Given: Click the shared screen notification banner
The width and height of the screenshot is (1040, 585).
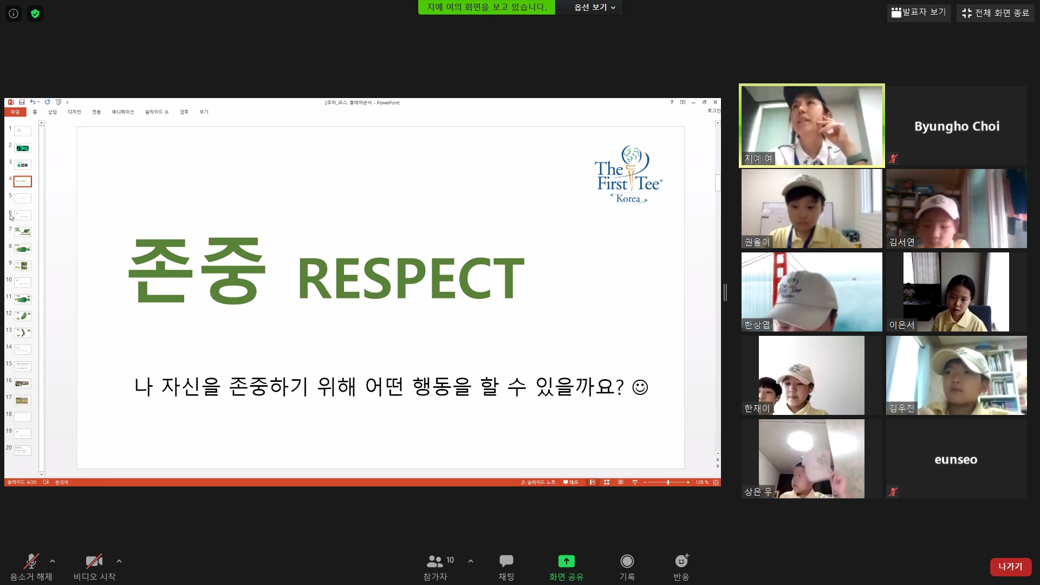Looking at the screenshot, I should coord(486,8).
